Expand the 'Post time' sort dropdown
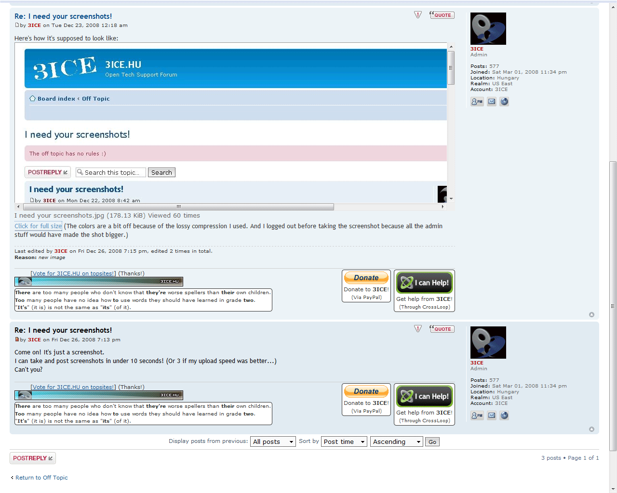The height and width of the screenshot is (493, 617). point(344,441)
